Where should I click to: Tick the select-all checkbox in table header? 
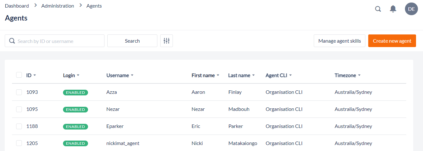point(19,75)
